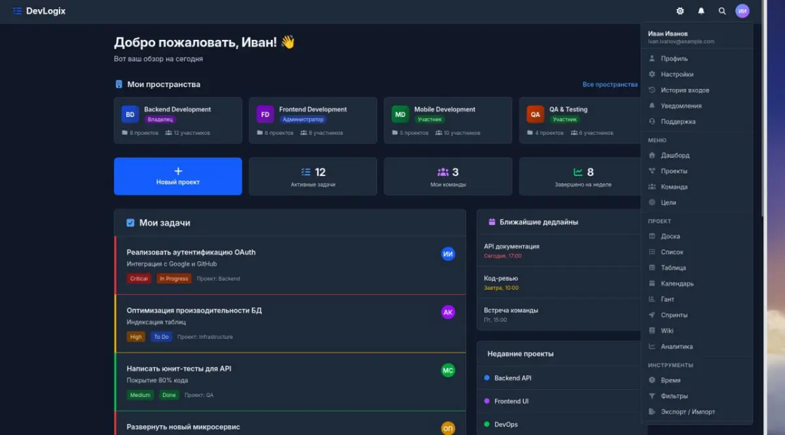Screen dimensions: 785x435
Task: Click the DevLogix logo menu icon
Action: 17,11
